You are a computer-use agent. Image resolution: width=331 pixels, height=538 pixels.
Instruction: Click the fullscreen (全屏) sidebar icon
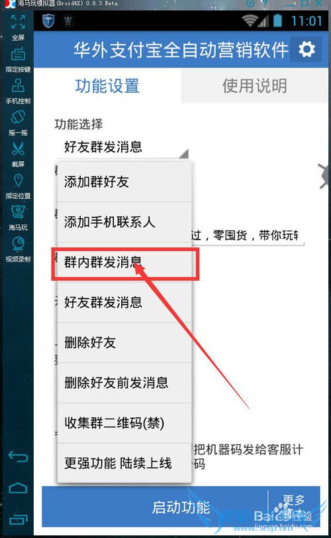(18, 23)
